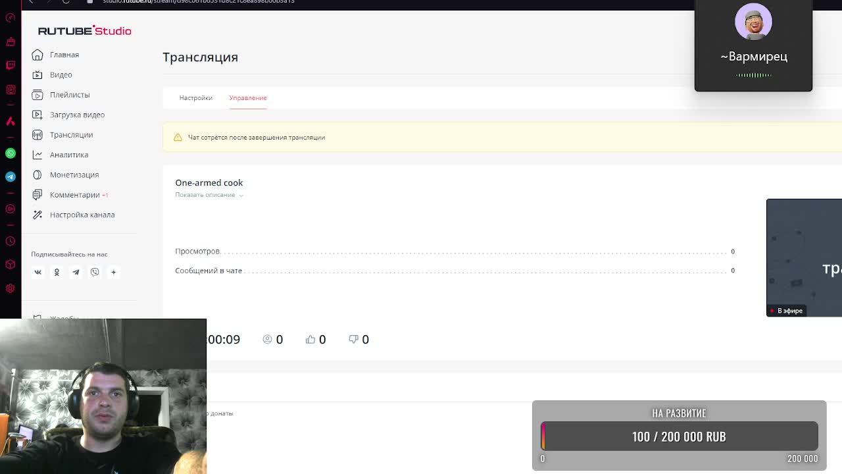This screenshot has height=474, width=842.
Task: Click the viewers count person icon
Action: (267, 339)
